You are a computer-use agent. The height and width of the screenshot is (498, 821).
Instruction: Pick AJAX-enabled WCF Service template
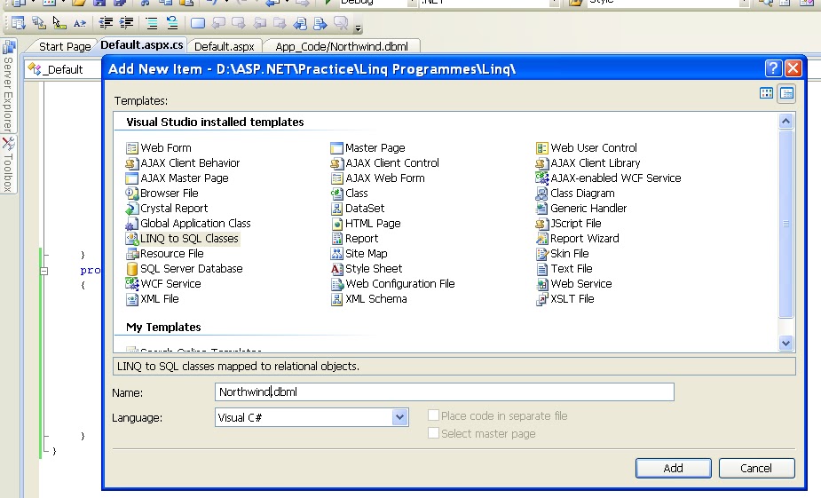click(x=608, y=178)
